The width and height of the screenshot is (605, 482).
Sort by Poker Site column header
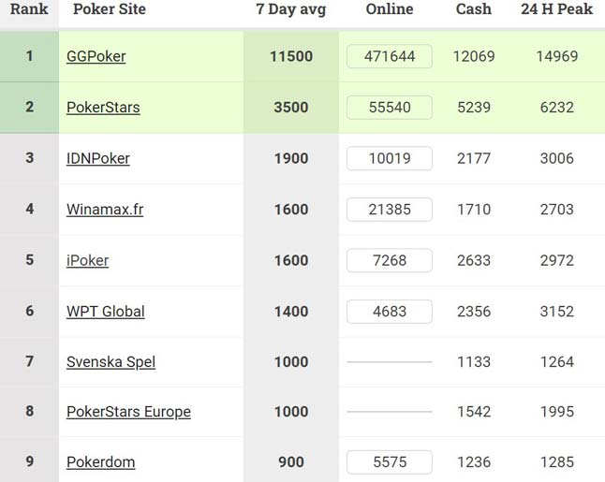pos(109,9)
